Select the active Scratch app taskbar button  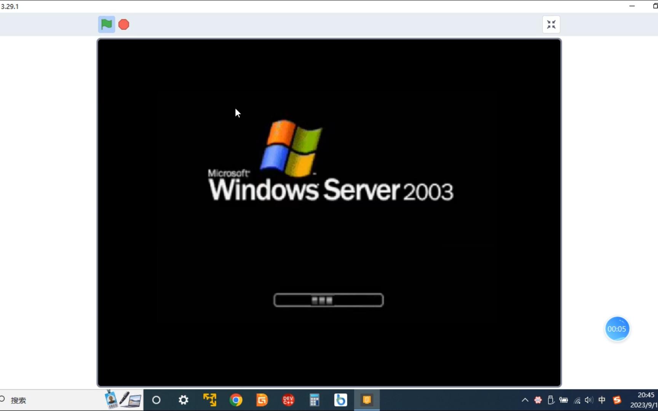point(367,400)
